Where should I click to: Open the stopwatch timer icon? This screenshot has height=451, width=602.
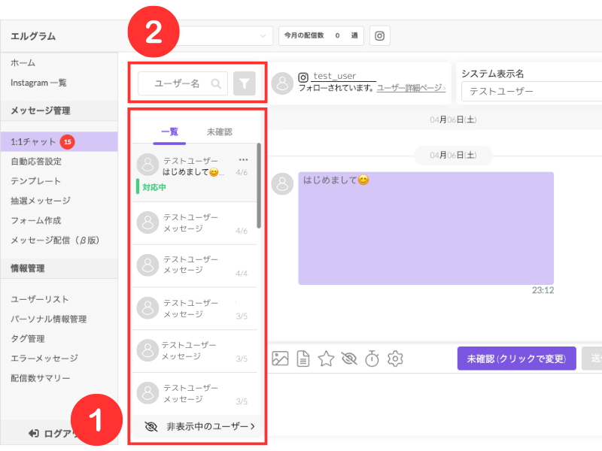point(372,359)
